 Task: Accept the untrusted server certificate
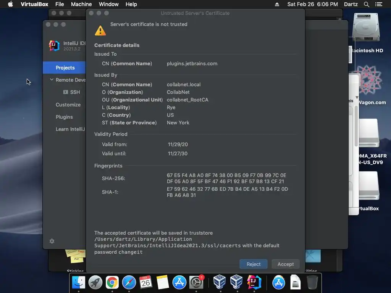click(286, 264)
